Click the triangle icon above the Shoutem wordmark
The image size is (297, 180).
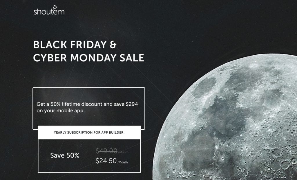55,7
